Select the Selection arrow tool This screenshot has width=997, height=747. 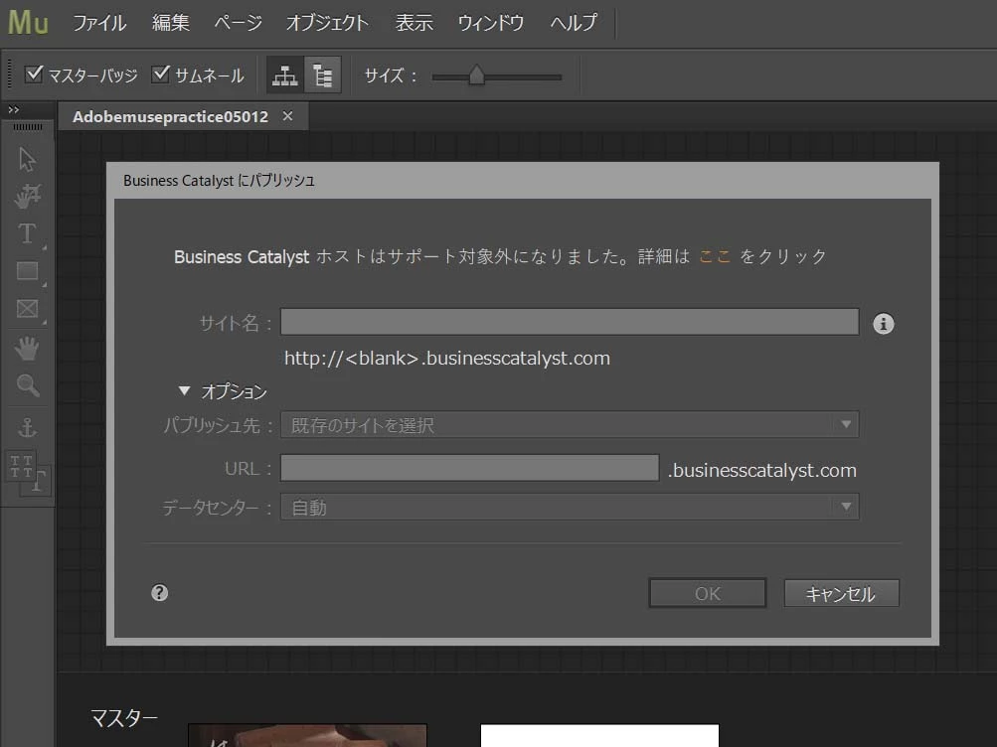pyautogui.click(x=27, y=160)
